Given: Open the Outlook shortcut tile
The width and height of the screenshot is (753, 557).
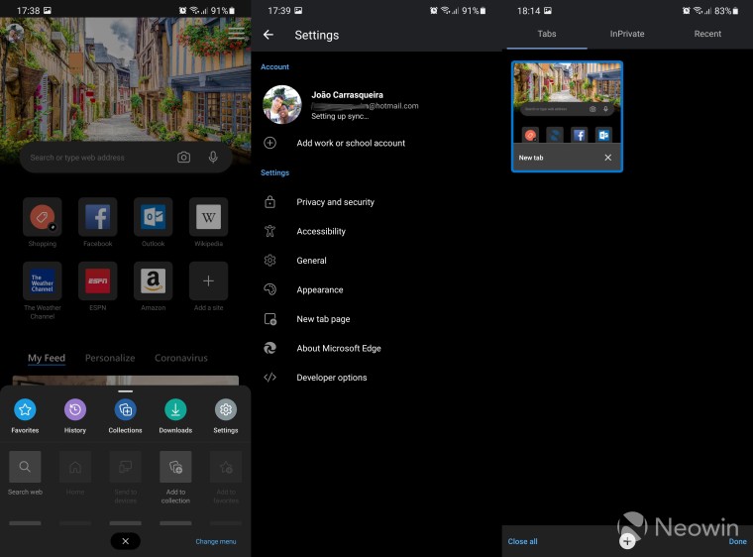Looking at the screenshot, I should pyautogui.click(x=154, y=217).
